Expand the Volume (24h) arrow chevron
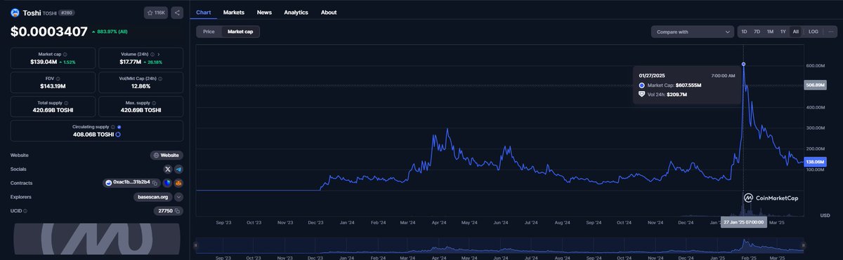 click(158, 54)
